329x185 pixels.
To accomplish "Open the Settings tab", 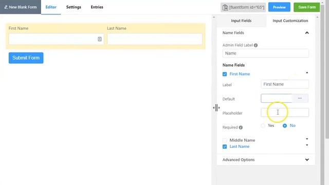I will 74,7.
